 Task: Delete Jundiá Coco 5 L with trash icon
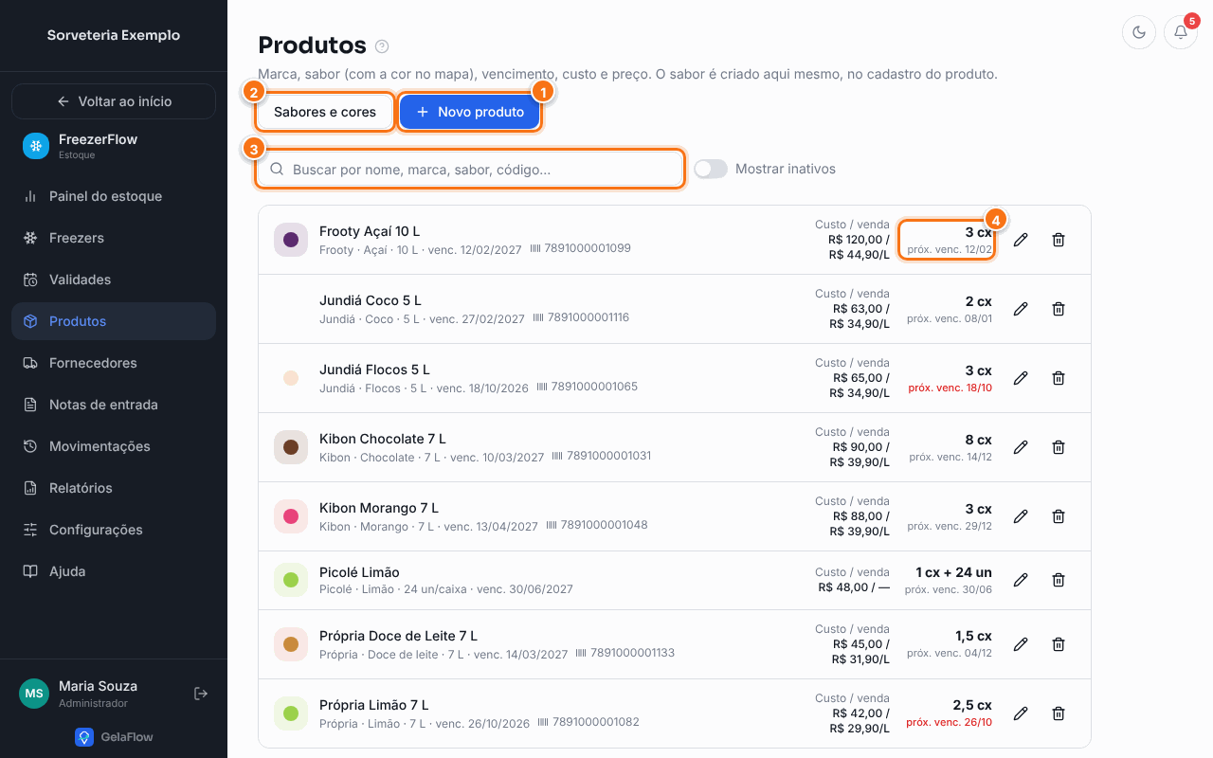1059,309
